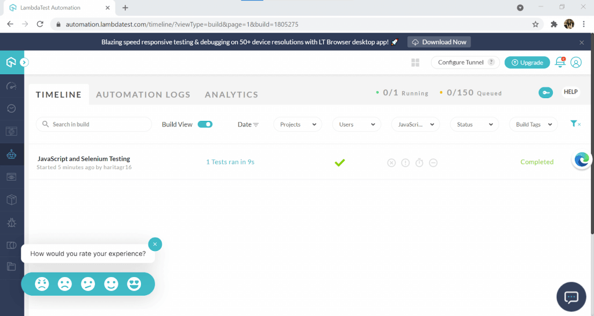Open the folder projects icon in sidebar
Viewport: 594px width, 316px height.
coord(12,266)
